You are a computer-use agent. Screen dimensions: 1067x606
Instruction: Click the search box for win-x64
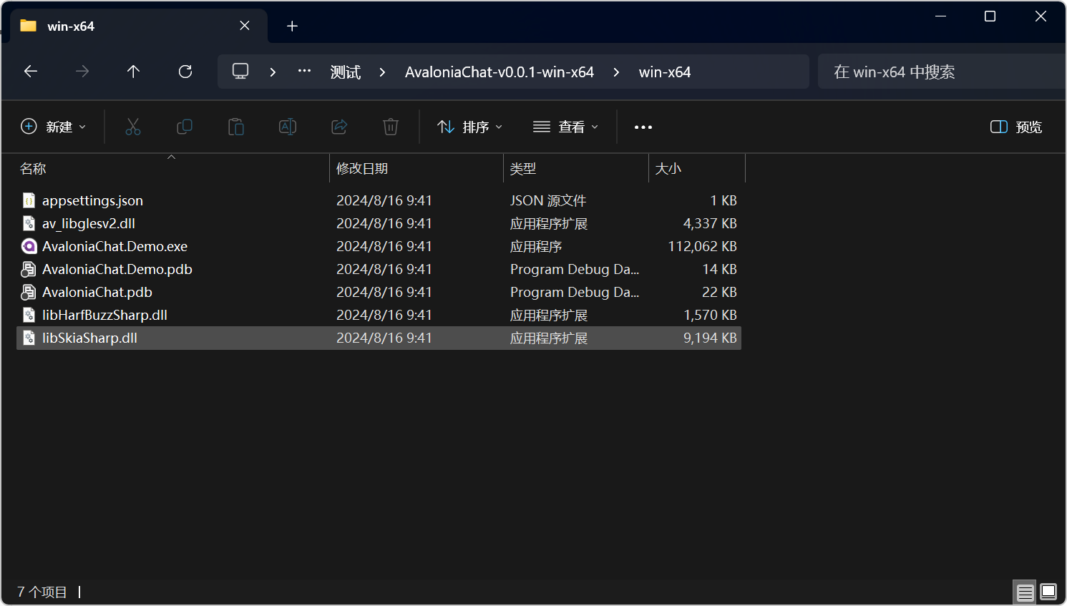pyautogui.click(x=937, y=72)
